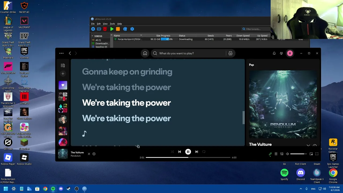Open the Pendulum artist link
The height and width of the screenshot is (193, 343).
tap(76, 156)
